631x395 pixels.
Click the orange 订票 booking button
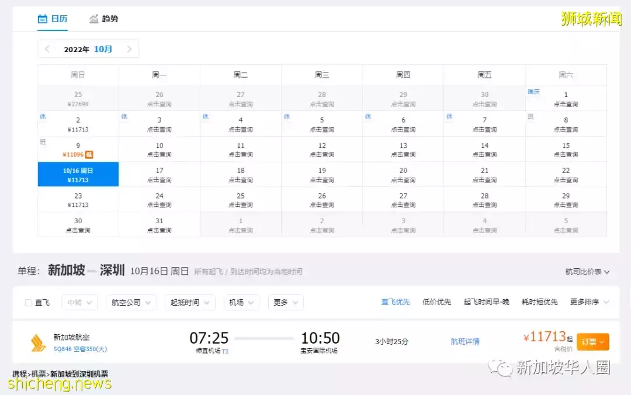click(592, 341)
